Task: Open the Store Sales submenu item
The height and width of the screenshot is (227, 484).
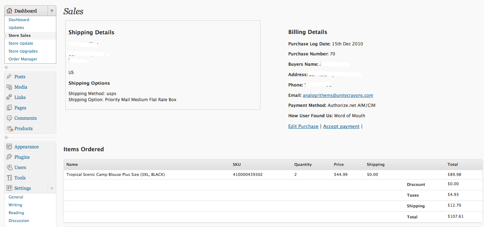Action: point(19,35)
